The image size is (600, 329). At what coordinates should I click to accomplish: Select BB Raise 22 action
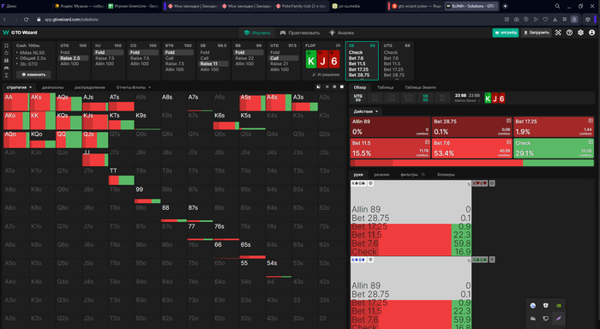click(x=249, y=58)
